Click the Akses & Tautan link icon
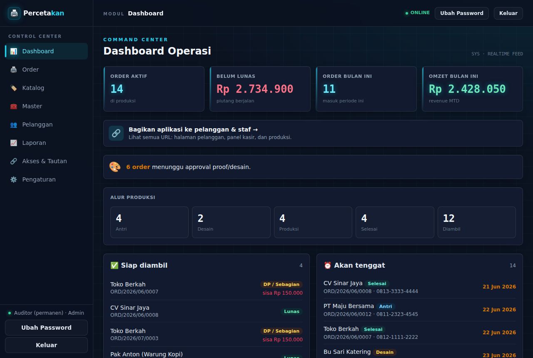 (x=14, y=161)
